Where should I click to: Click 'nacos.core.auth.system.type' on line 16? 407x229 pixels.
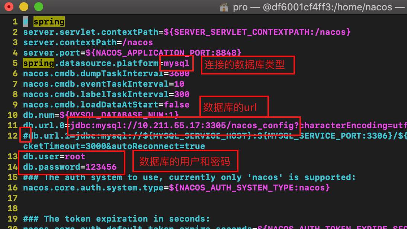(x=93, y=188)
